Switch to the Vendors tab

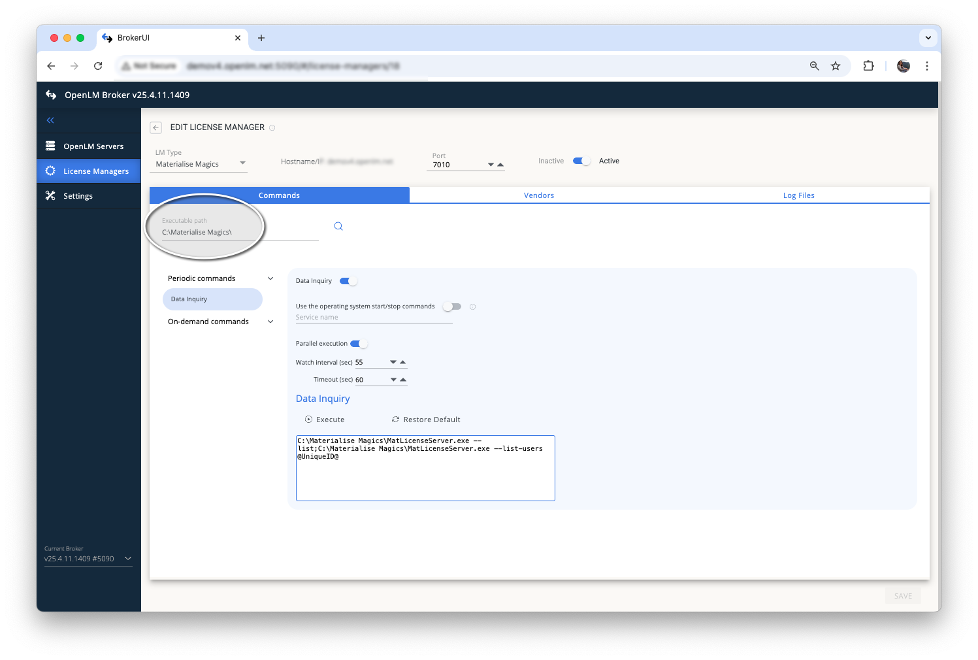538,195
